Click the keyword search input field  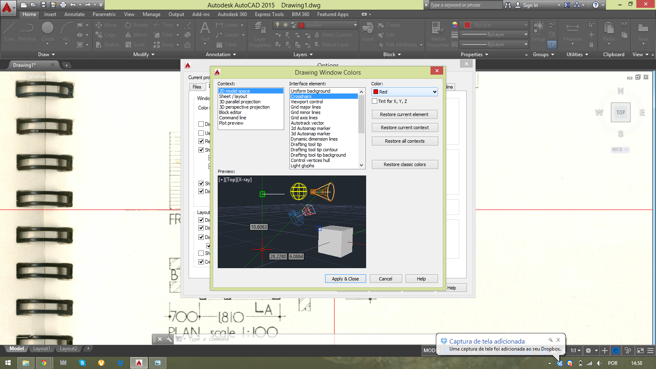pos(465,5)
